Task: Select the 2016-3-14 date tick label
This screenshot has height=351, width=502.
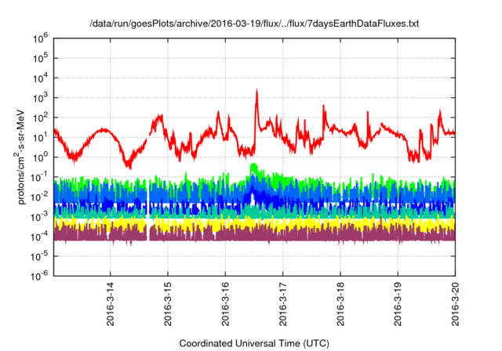Action: [111, 304]
